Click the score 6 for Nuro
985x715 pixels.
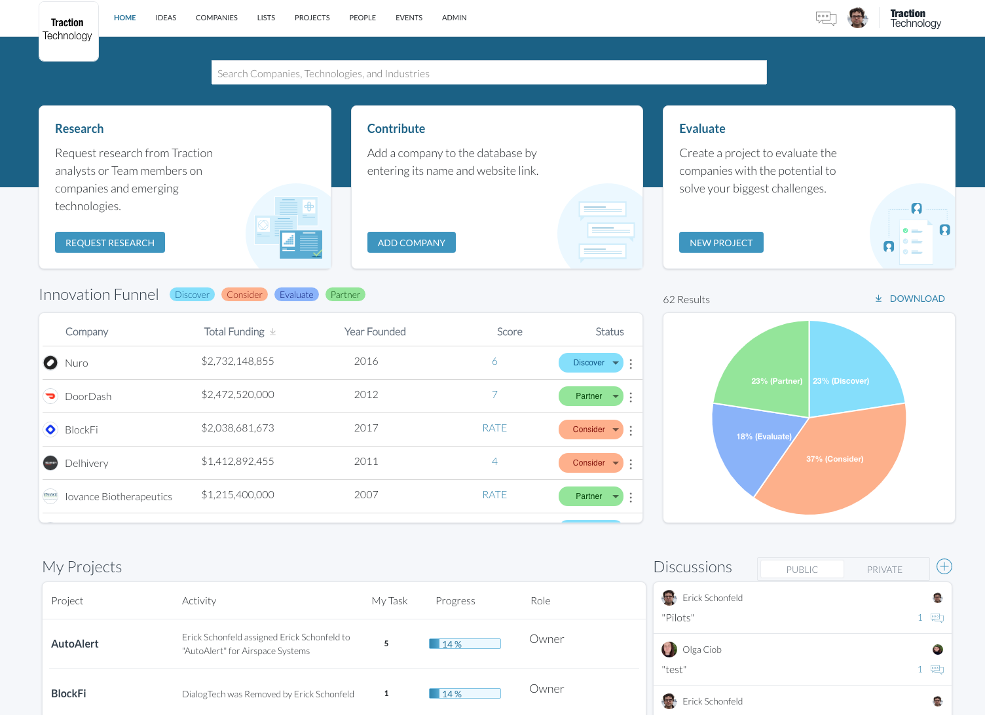coord(494,361)
